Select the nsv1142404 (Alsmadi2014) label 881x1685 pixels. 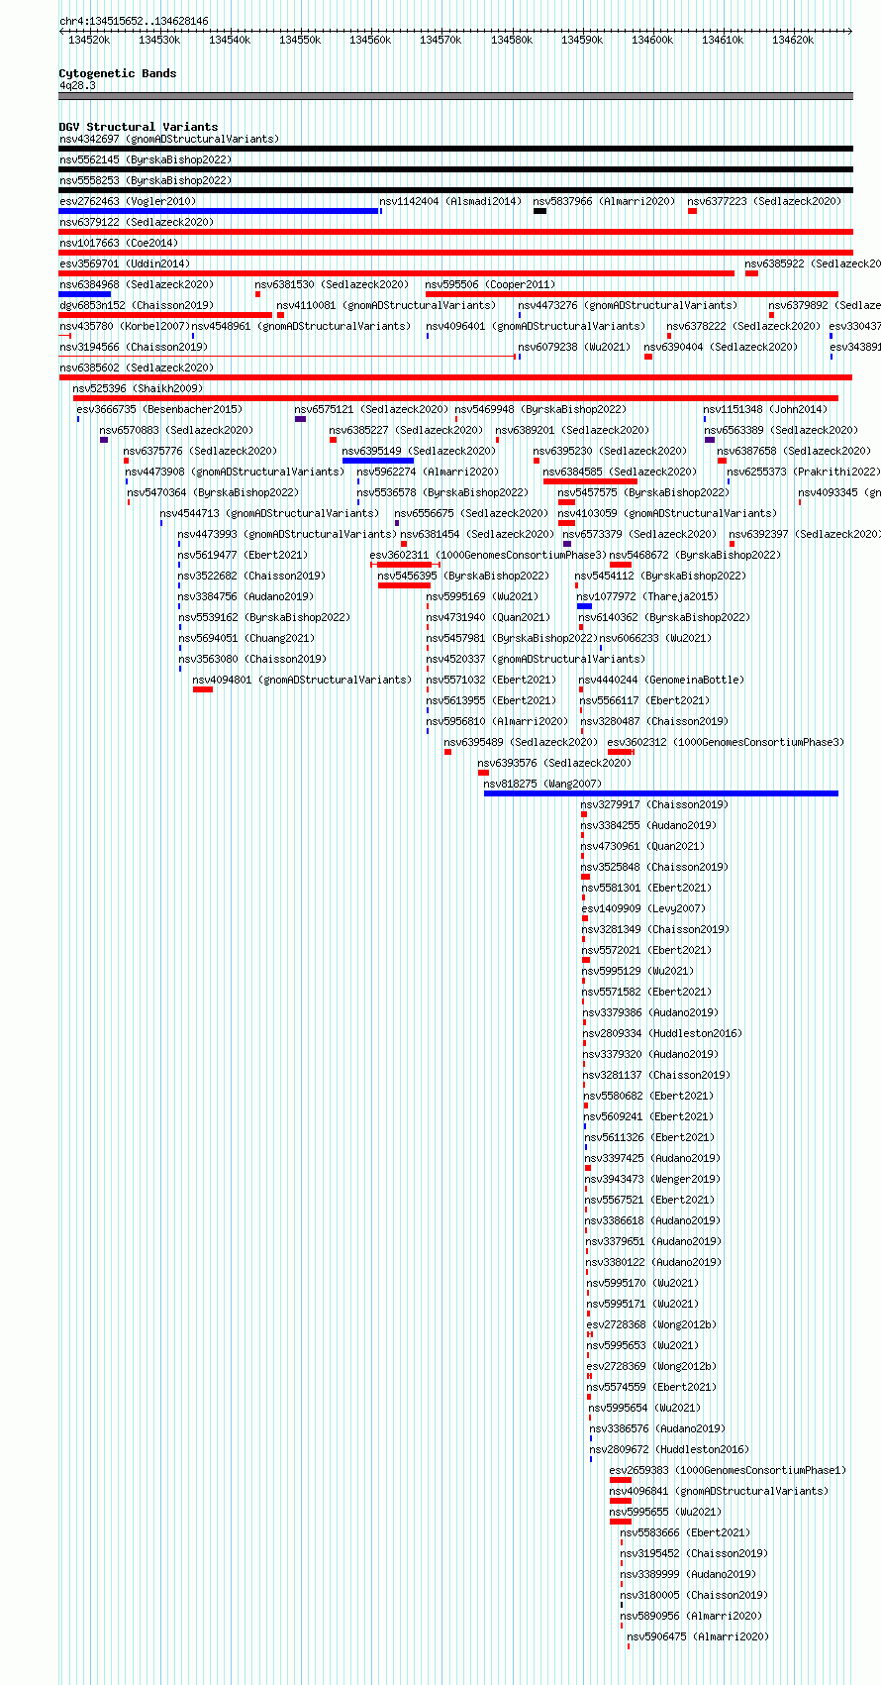tap(450, 201)
